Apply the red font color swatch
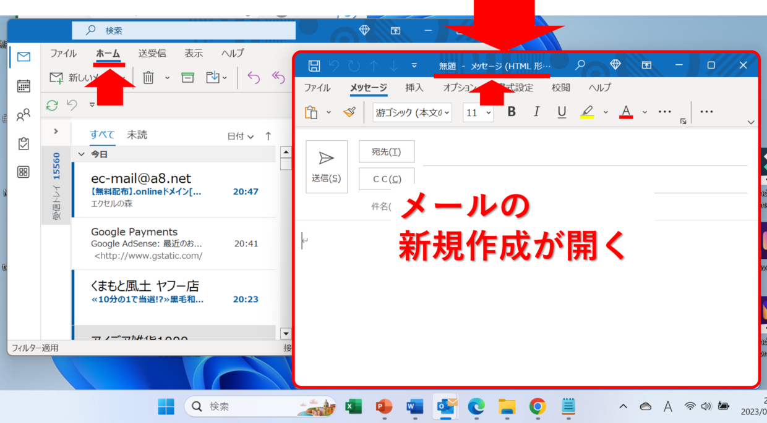The height and width of the screenshot is (423, 767). pos(626,112)
